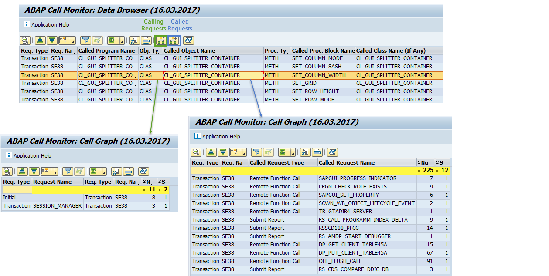
Task: Delete the filter with the Remove Filter icon
Action: pos(97,40)
